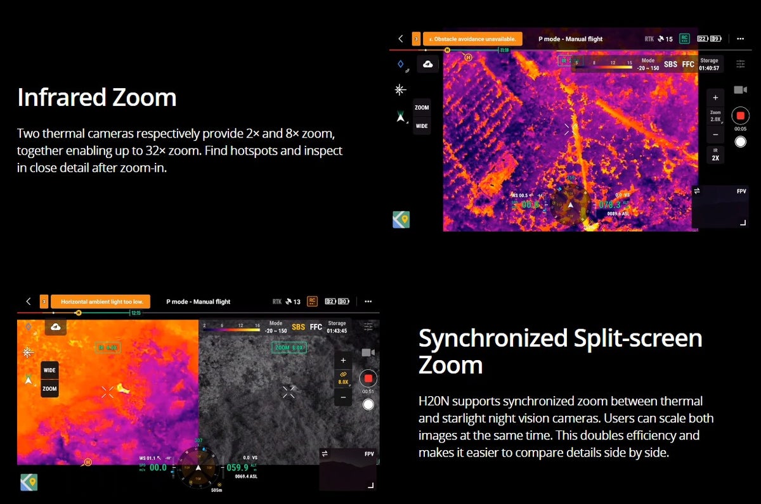This screenshot has width=761, height=504.
Task: Open temperature Mode -20~150 in top screenshot
Action: coord(647,65)
